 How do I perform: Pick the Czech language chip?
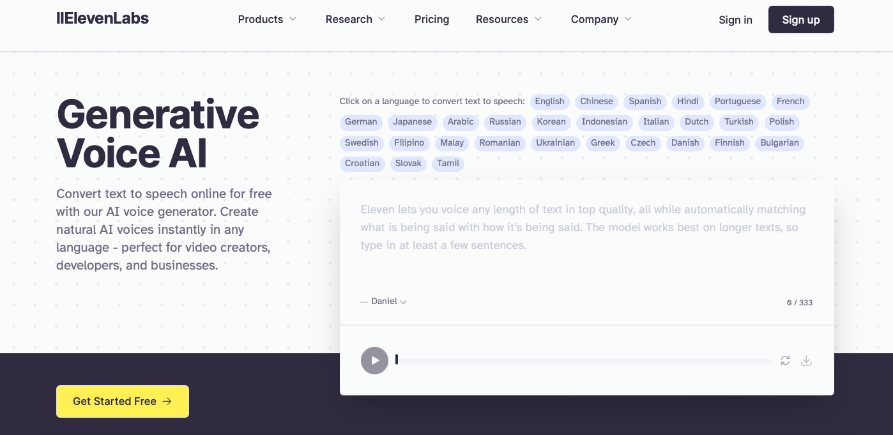[x=643, y=143]
